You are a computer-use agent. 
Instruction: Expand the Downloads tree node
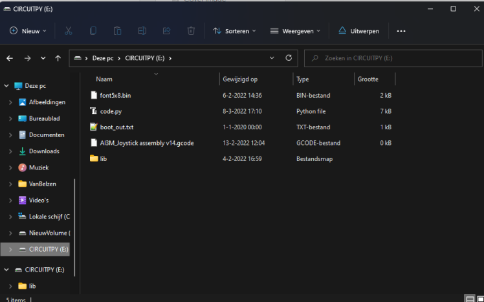tap(11, 151)
